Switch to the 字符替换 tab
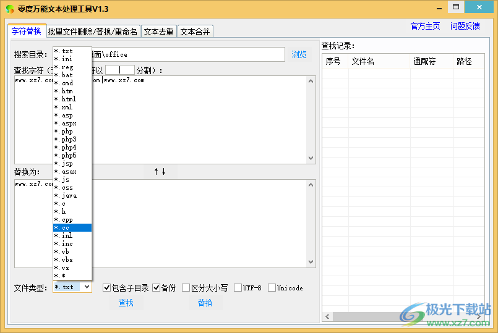 27,31
